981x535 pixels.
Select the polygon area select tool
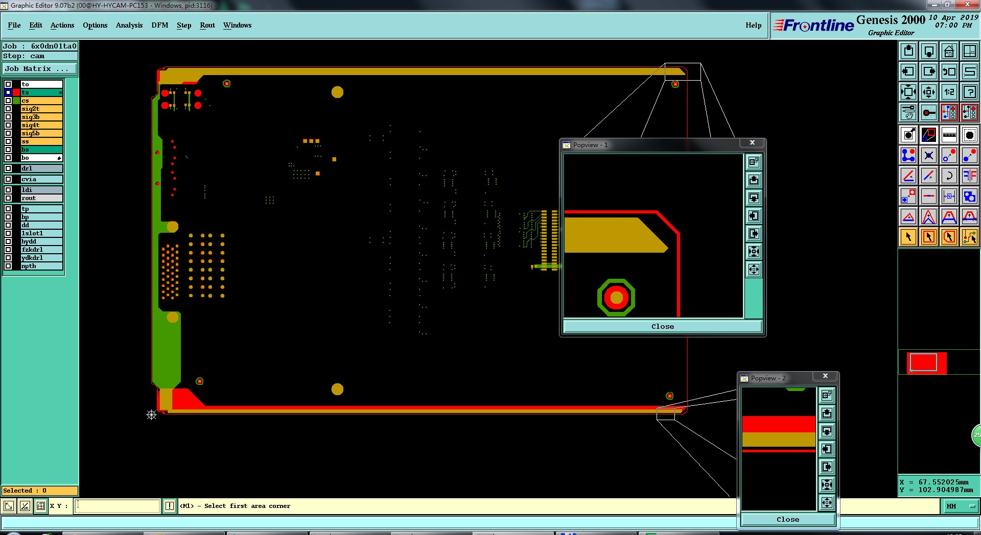coord(949,237)
